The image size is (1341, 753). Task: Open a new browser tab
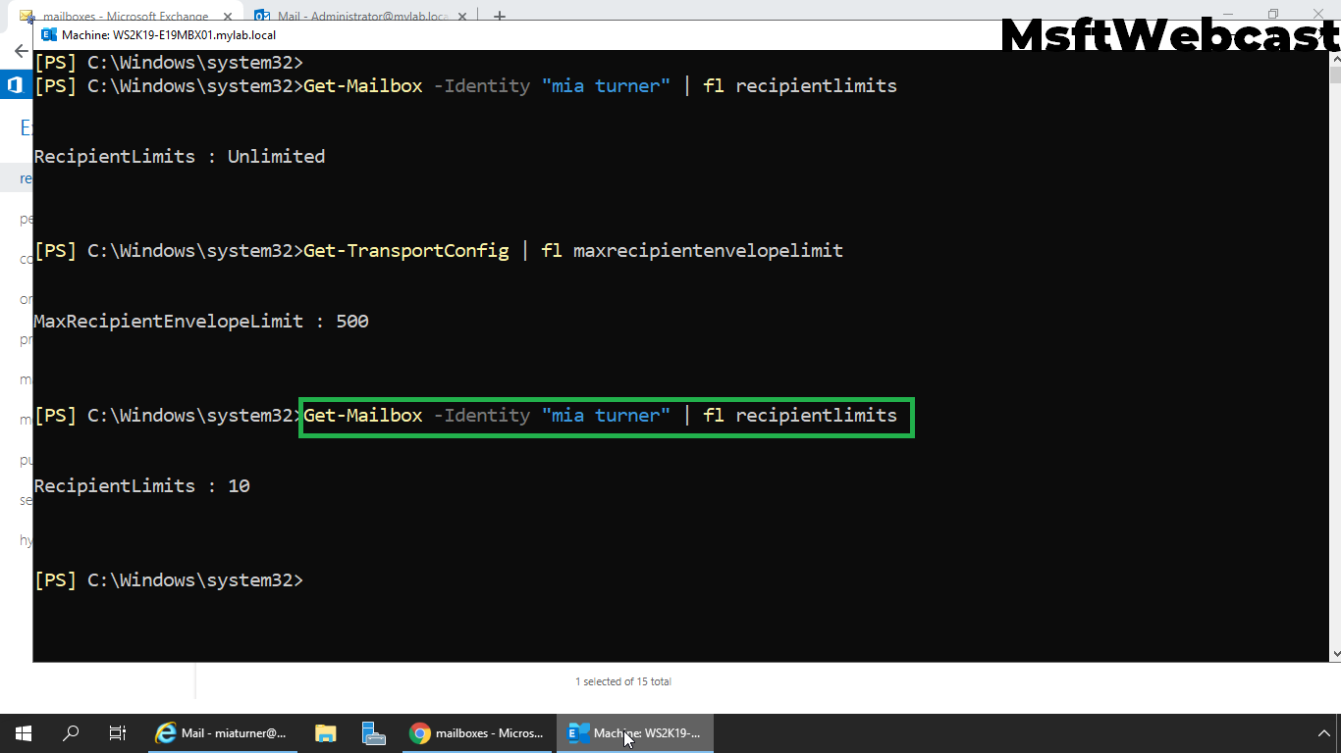499,16
